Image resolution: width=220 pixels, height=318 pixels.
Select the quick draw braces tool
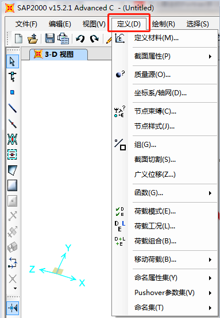point(13,139)
